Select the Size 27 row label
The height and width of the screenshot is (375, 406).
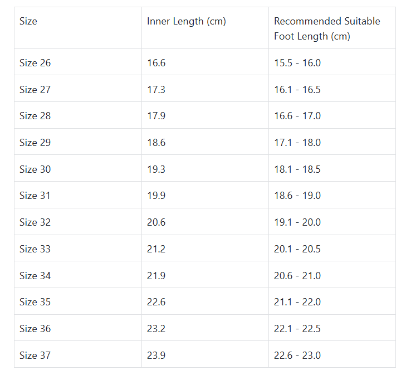(35, 90)
